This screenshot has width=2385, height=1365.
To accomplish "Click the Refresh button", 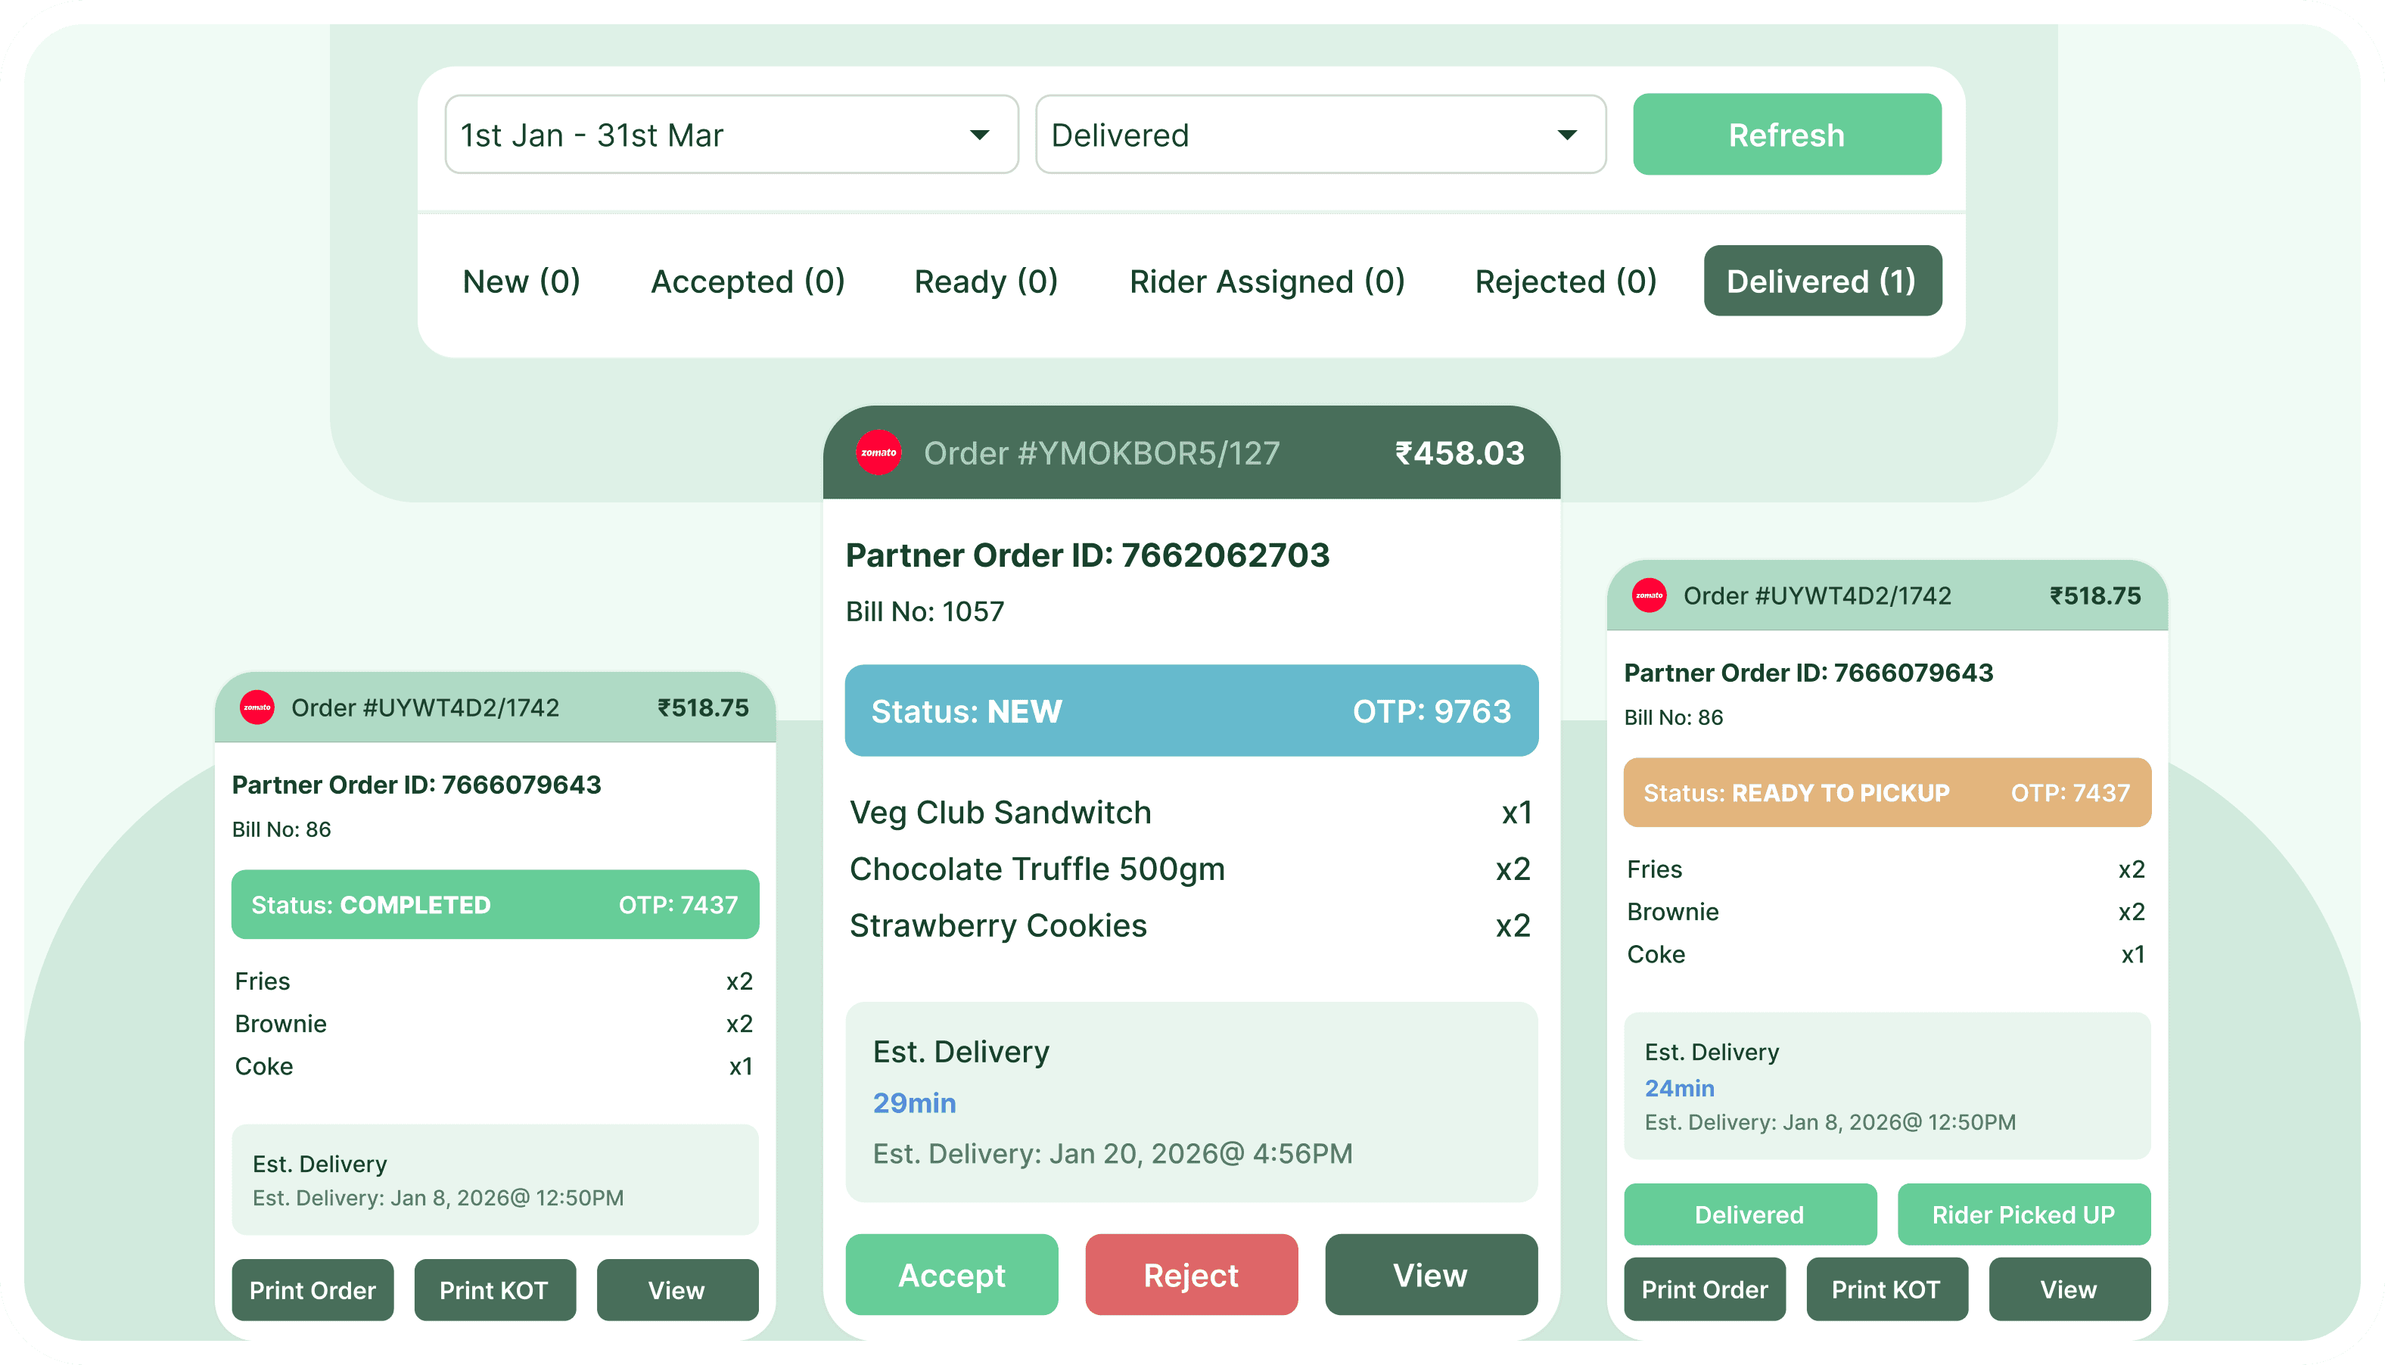I will tap(1786, 134).
